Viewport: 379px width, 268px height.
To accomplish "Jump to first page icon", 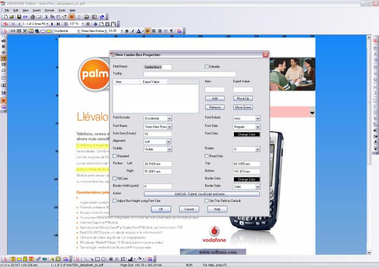I will click(x=13, y=24).
